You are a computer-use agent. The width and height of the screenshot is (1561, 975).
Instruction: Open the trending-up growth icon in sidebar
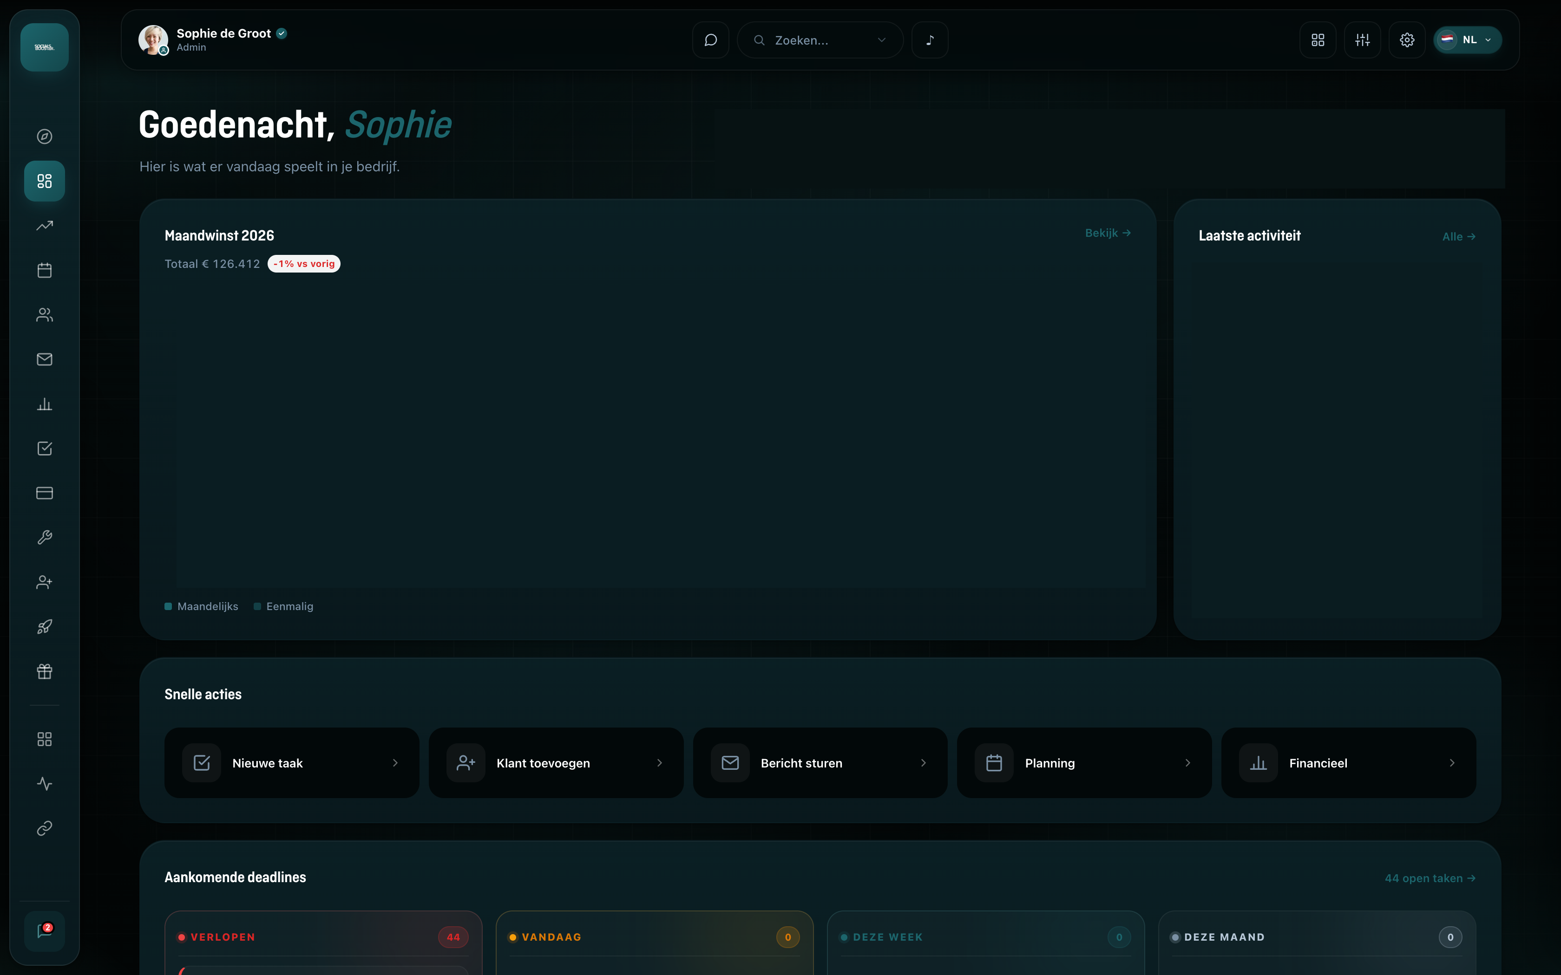click(x=45, y=226)
